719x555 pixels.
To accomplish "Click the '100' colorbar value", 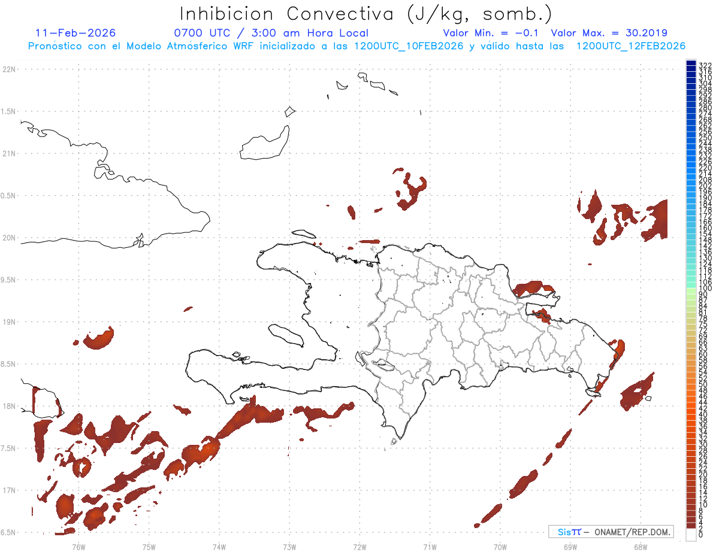I will tap(705, 289).
